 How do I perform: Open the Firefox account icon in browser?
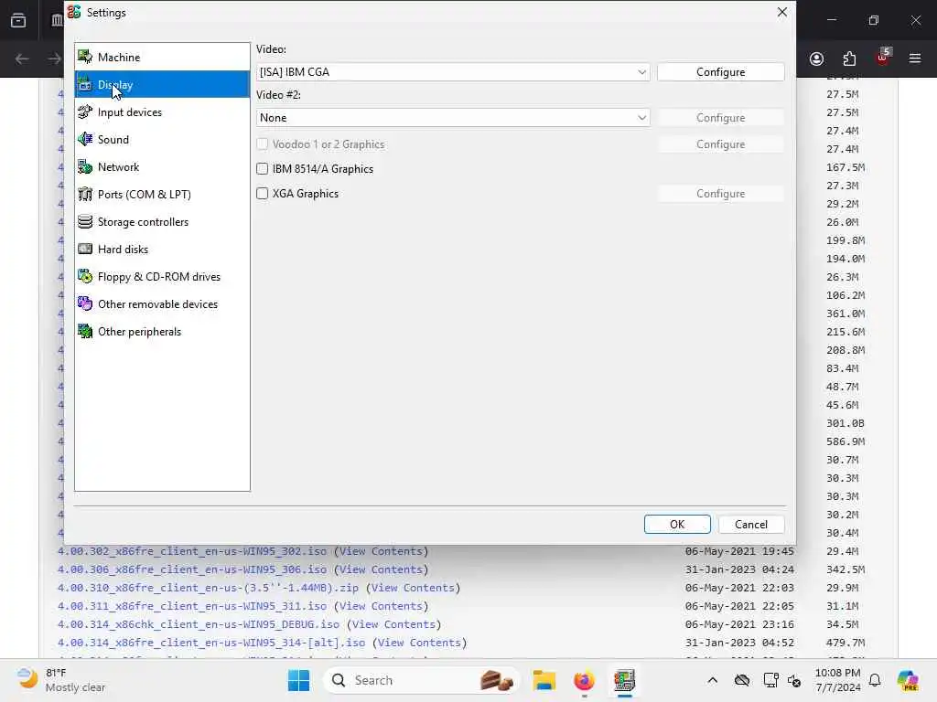click(816, 58)
